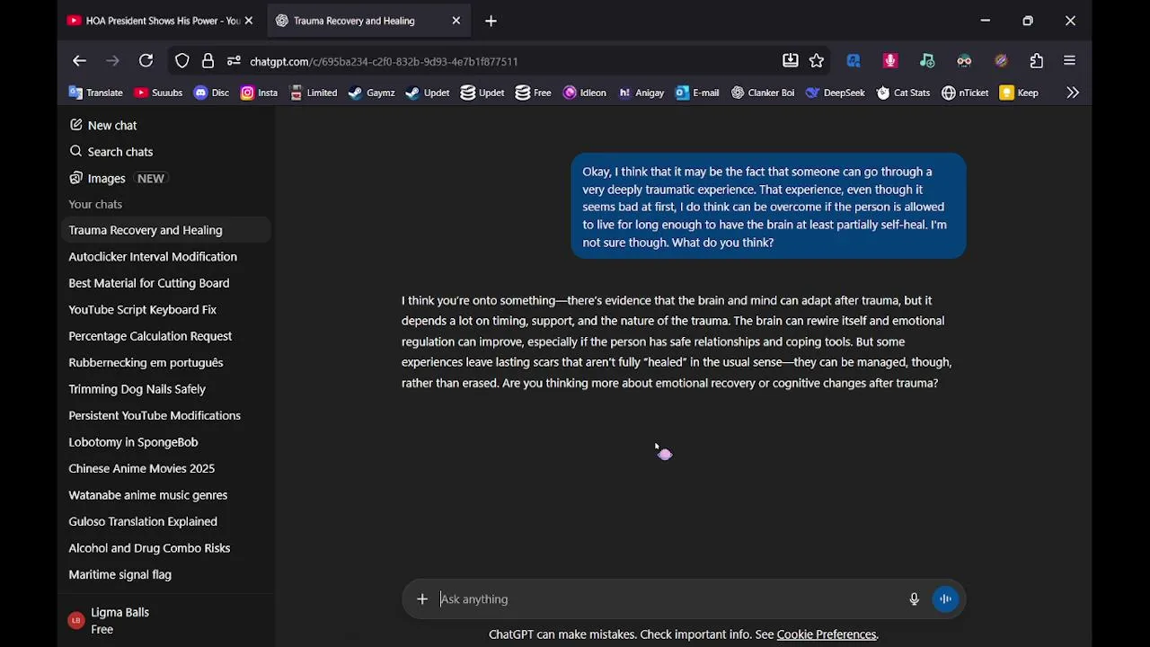
Task: Switch to the HOA President YouTube tab
Action: [x=160, y=21]
